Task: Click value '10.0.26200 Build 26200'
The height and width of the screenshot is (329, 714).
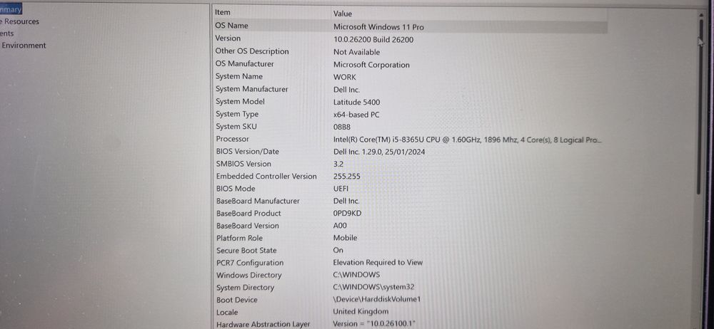Action: pos(373,40)
